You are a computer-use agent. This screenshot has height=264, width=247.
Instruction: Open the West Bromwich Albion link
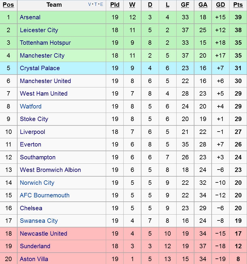click(50, 170)
